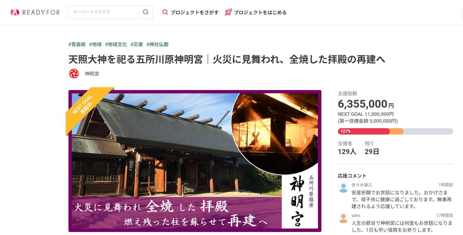Click yako's orange avatar icon
The height and width of the screenshot is (235, 463).
(x=343, y=218)
